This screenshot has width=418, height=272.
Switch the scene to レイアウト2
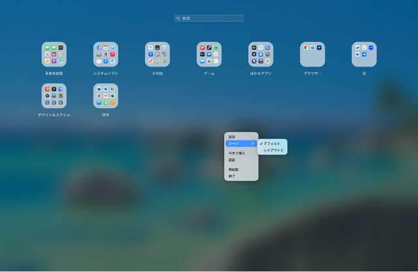[x=274, y=150]
